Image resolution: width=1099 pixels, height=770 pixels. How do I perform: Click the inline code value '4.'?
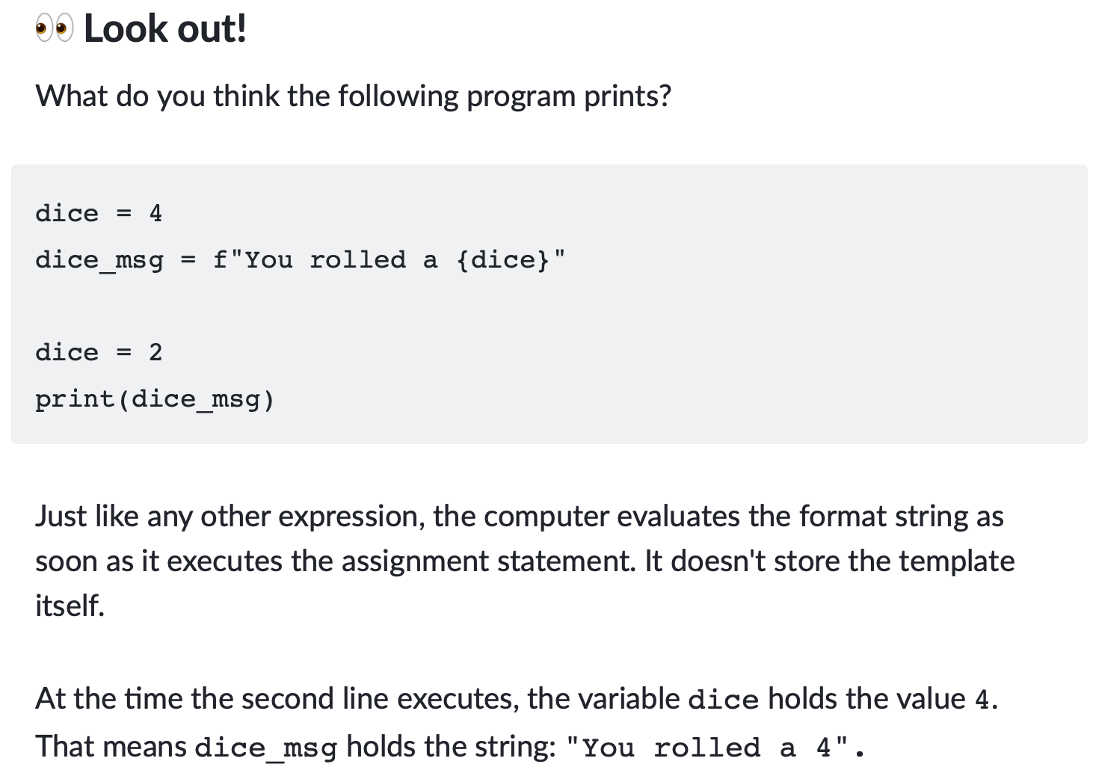[987, 700]
